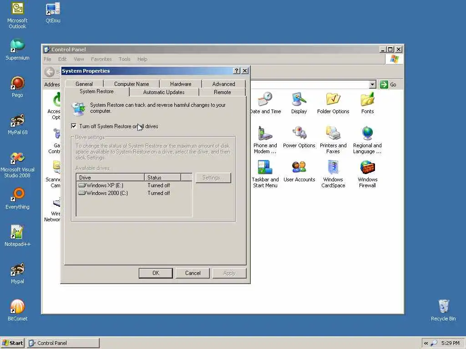466x349 pixels.
Task: Switch to the Automatic Updates tab
Action: point(164,92)
